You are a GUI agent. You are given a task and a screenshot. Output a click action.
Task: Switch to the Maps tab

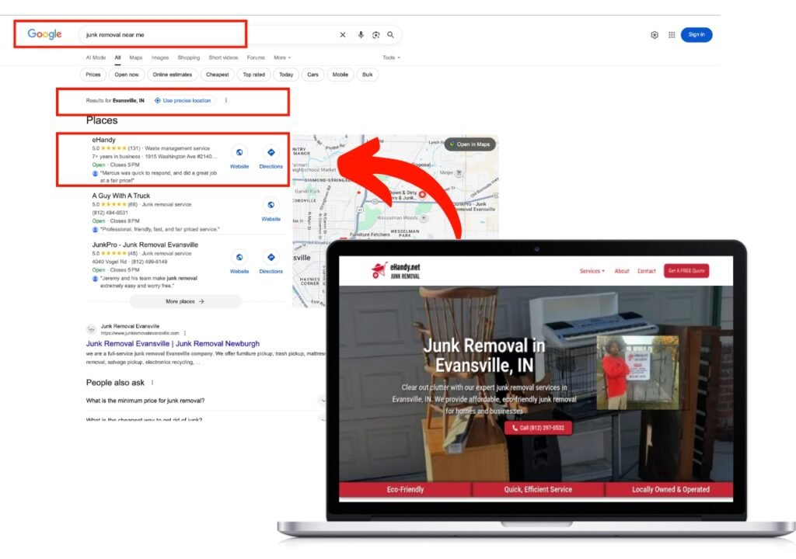(x=136, y=57)
